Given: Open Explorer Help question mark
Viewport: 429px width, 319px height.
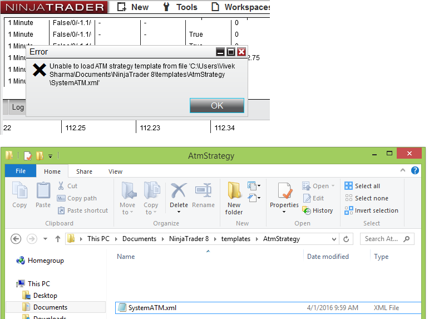Looking at the screenshot, I should point(415,170).
